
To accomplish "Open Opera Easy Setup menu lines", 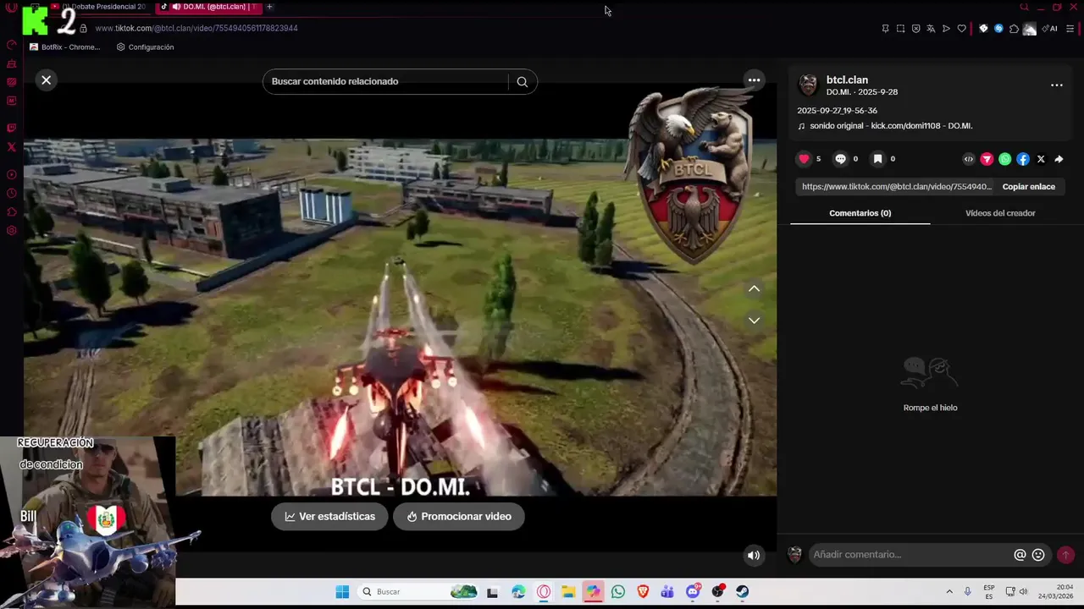I will point(1070,29).
